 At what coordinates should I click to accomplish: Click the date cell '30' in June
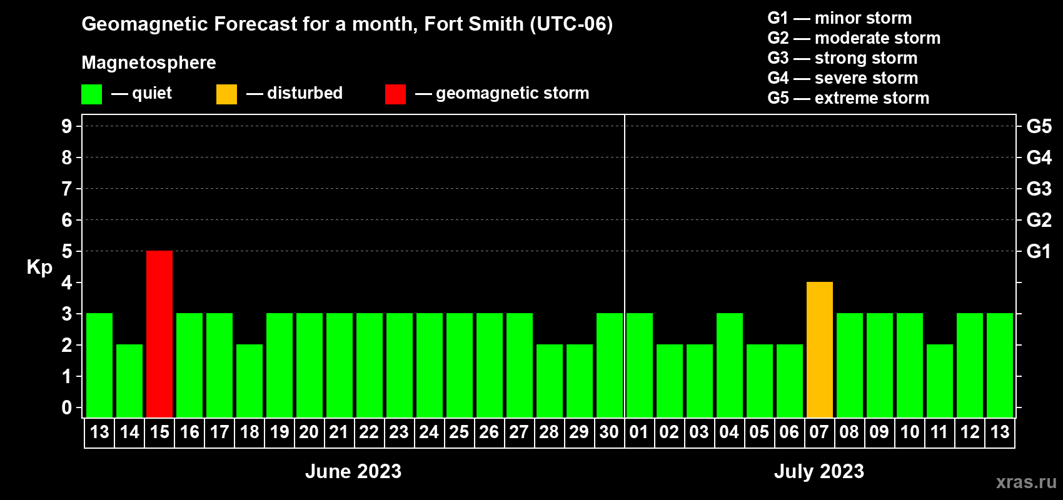pyautogui.click(x=610, y=432)
